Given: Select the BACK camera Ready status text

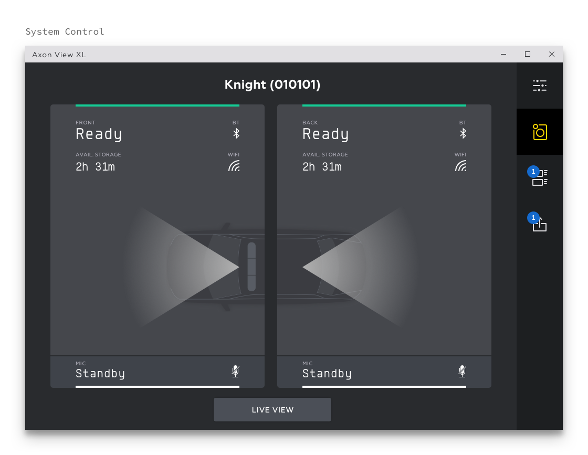Looking at the screenshot, I should pos(326,134).
